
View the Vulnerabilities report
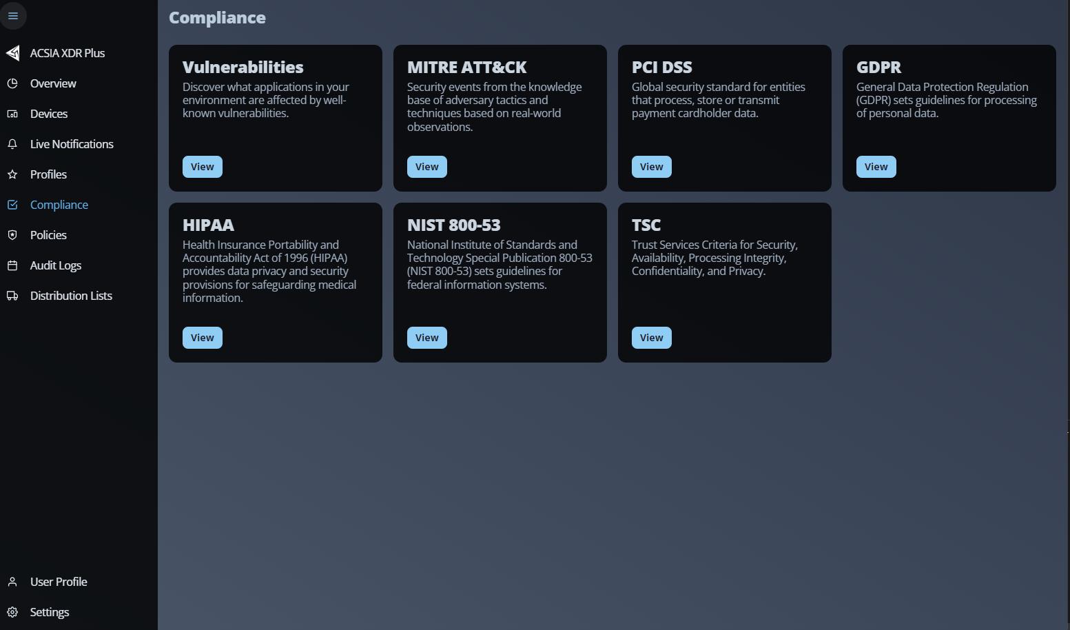point(203,167)
